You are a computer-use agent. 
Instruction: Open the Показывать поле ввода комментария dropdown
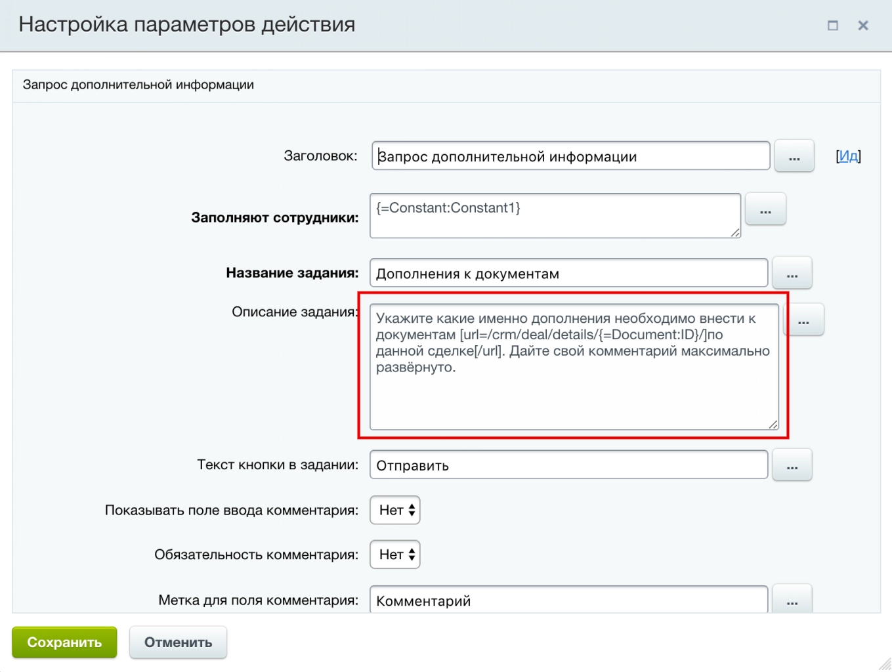pos(394,510)
